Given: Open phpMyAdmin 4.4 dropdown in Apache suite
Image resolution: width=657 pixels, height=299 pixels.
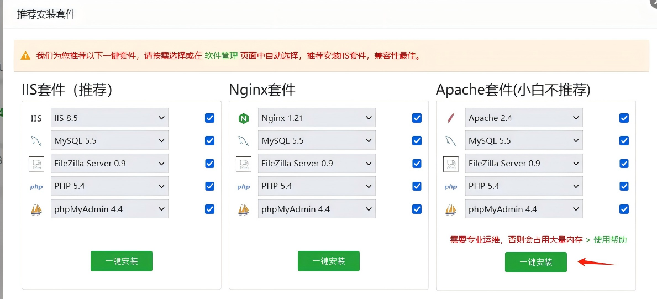Looking at the screenshot, I should pos(524,209).
